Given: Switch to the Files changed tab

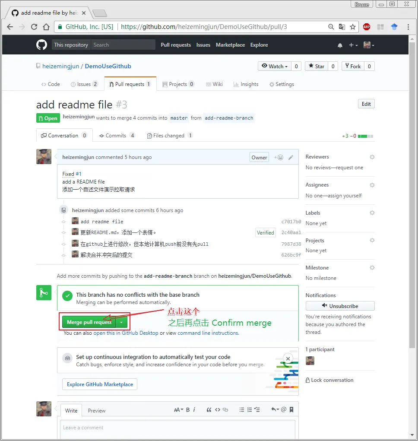Looking at the screenshot, I should 170,136.
